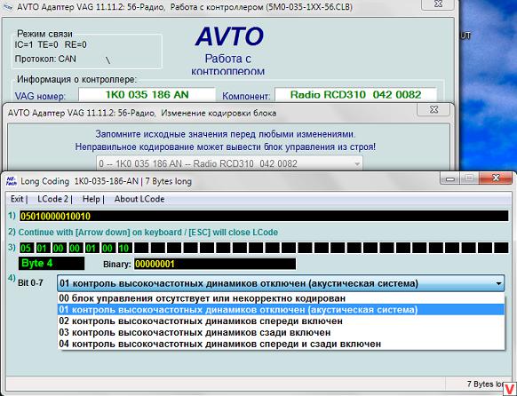Select option 01 контроль высокочастотных динамиков отключен
This screenshot has width=517, height=396.
pyautogui.click(x=281, y=310)
